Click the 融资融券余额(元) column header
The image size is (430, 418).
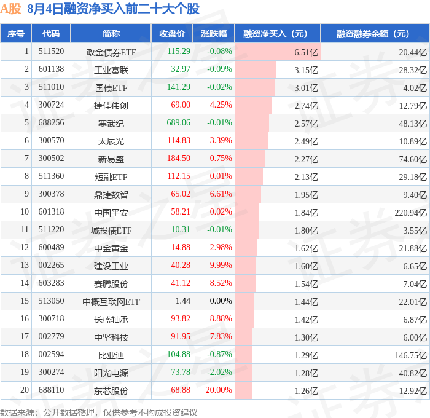pyautogui.click(x=375, y=33)
